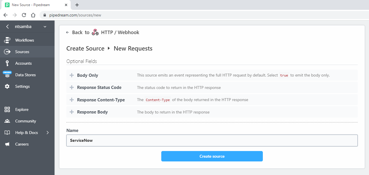Expand the Body Only optional field
The width and height of the screenshot is (369, 175).
click(71, 75)
